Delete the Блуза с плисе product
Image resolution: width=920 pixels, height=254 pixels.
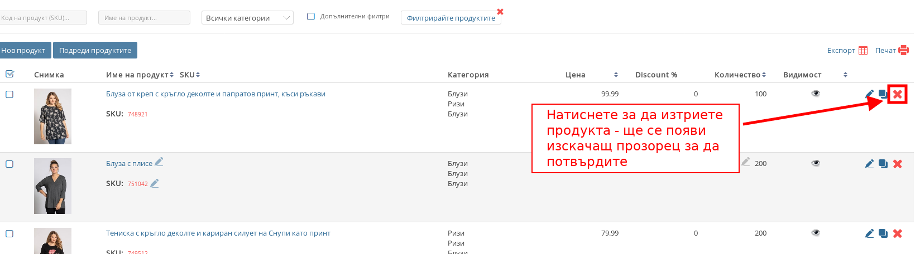point(898,164)
